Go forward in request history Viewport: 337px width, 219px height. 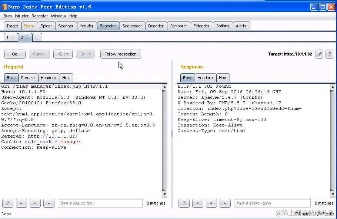83,54
